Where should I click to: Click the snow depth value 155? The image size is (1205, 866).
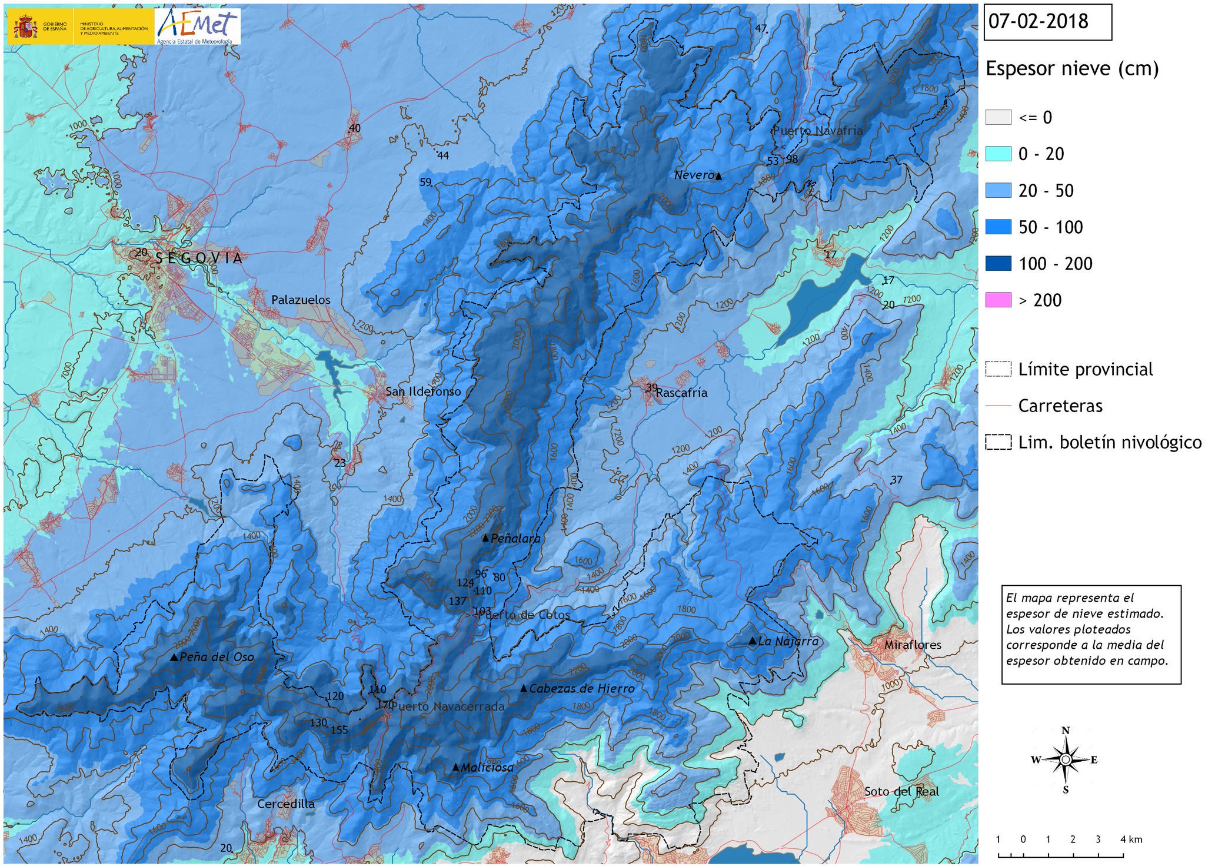[339, 730]
